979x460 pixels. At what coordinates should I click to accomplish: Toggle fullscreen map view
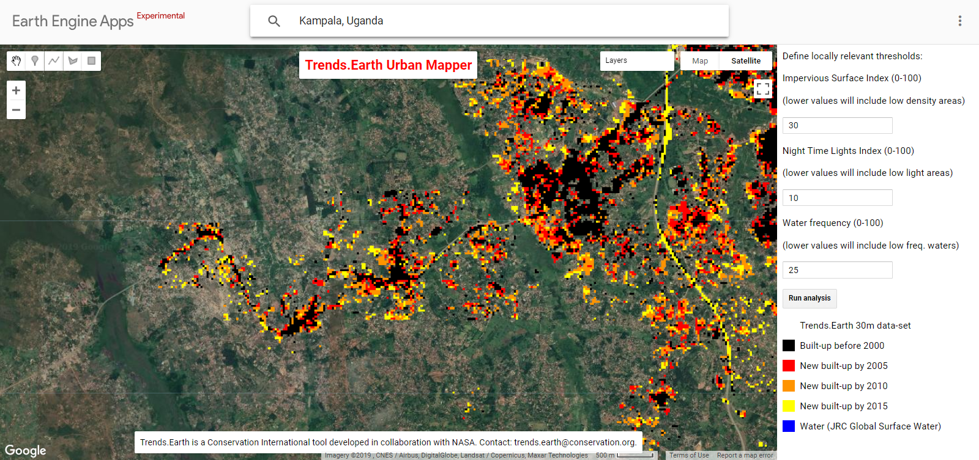click(762, 89)
